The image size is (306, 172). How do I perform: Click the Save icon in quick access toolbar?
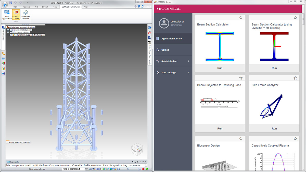pyautogui.click(x=11, y=3)
